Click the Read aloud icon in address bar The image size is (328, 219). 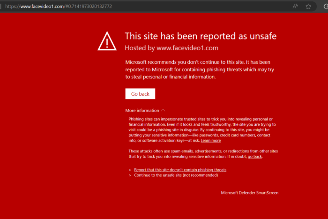(295, 6)
